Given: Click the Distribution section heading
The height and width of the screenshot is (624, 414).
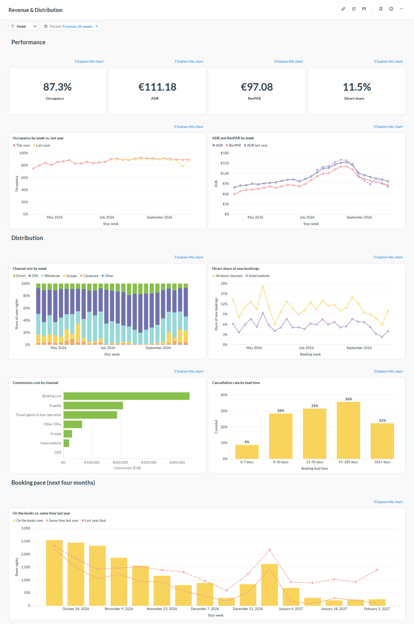Looking at the screenshot, I should pyautogui.click(x=27, y=238).
